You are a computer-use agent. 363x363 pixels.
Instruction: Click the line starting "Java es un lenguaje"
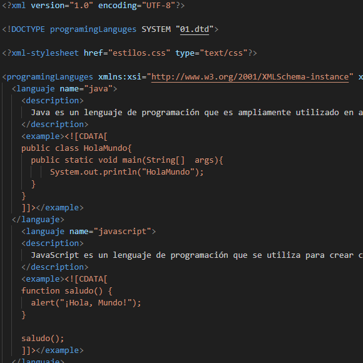(x=197, y=113)
